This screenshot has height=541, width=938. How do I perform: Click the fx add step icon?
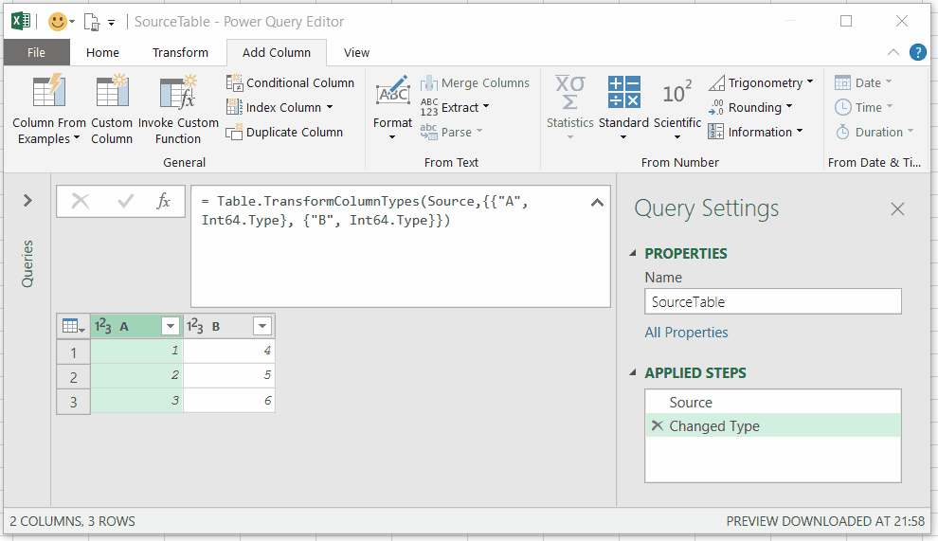coord(163,201)
